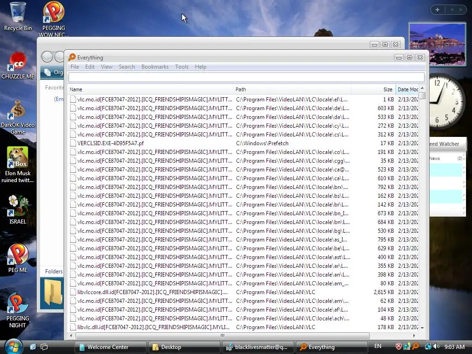Click the green flag tray icon beside security alert
This screenshot has width=472, height=354.
click(x=407, y=347)
